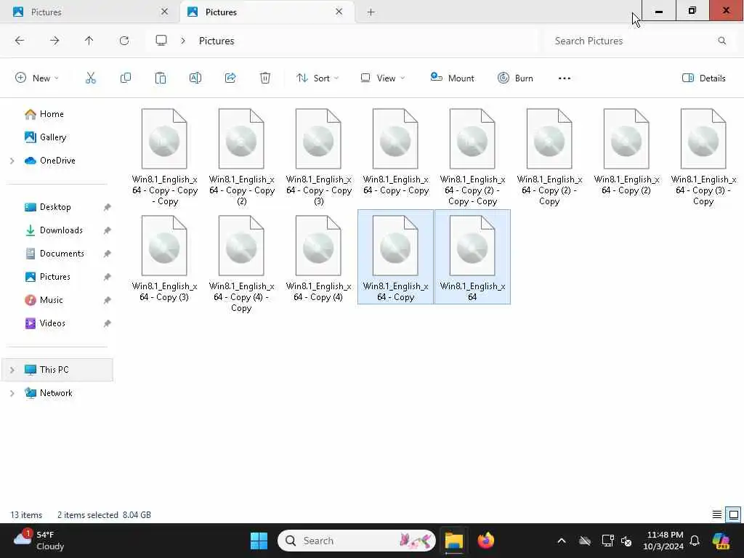Image resolution: width=744 pixels, height=558 pixels.
Task: Select file Win8.1_English_x64 - Copy (3) - Copy
Action: coord(703,157)
